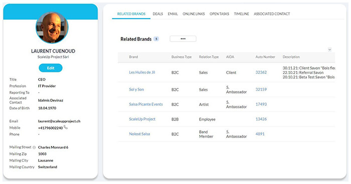Click the description text for Les Huiles de Jil
Screen dimensions: 351x184
tap(309, 72)
